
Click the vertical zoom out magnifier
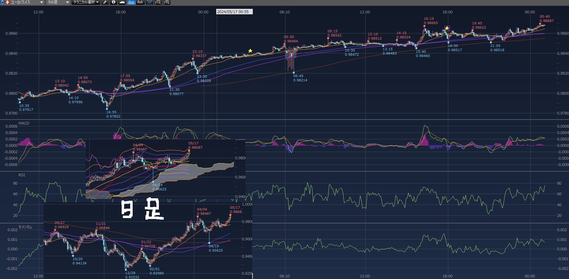158,2
